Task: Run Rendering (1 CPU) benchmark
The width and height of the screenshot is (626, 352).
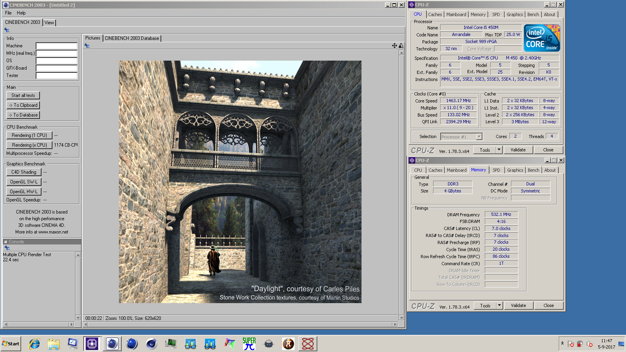Action: [29, 135]
